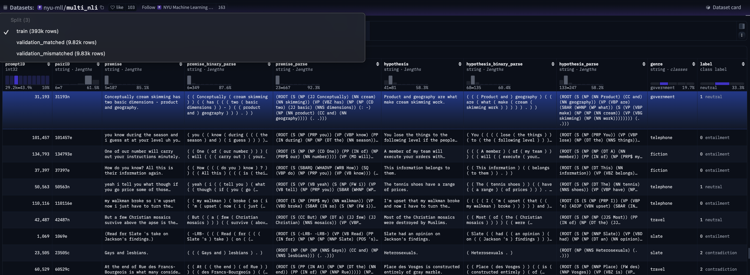Sort by the genre column
This screenshot has width=750, height=275.
click(x=694, y=64)
